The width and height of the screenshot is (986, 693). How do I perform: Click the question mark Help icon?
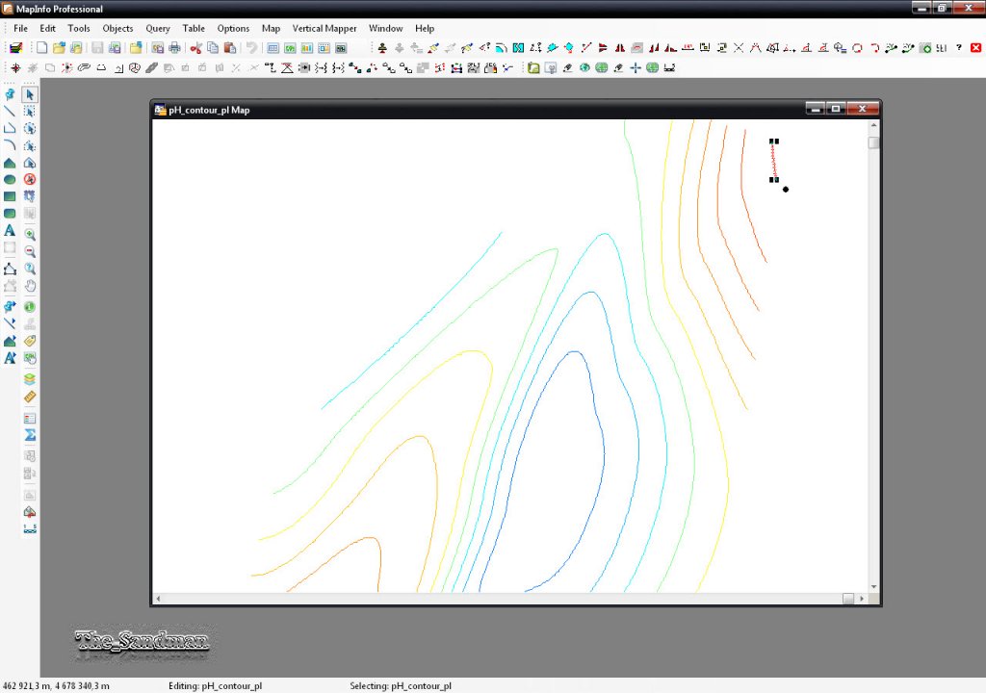(959, 47)
